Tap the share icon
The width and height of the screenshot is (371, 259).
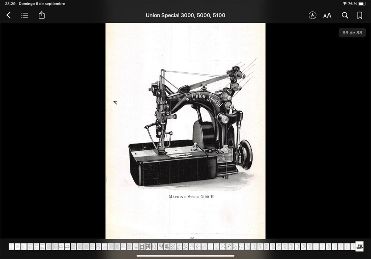42,15
